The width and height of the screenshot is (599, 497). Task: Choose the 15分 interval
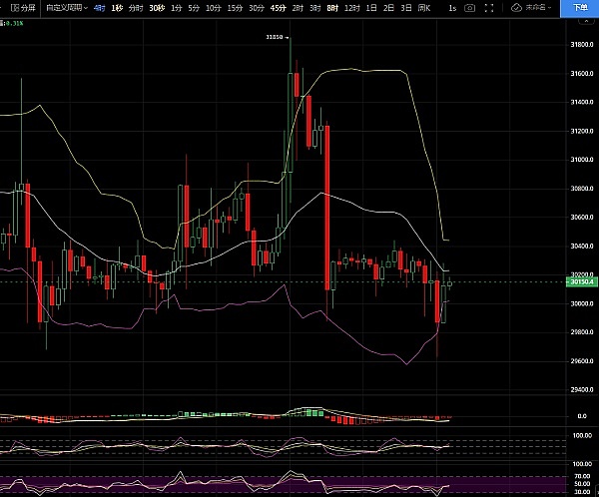coord(234,8)
